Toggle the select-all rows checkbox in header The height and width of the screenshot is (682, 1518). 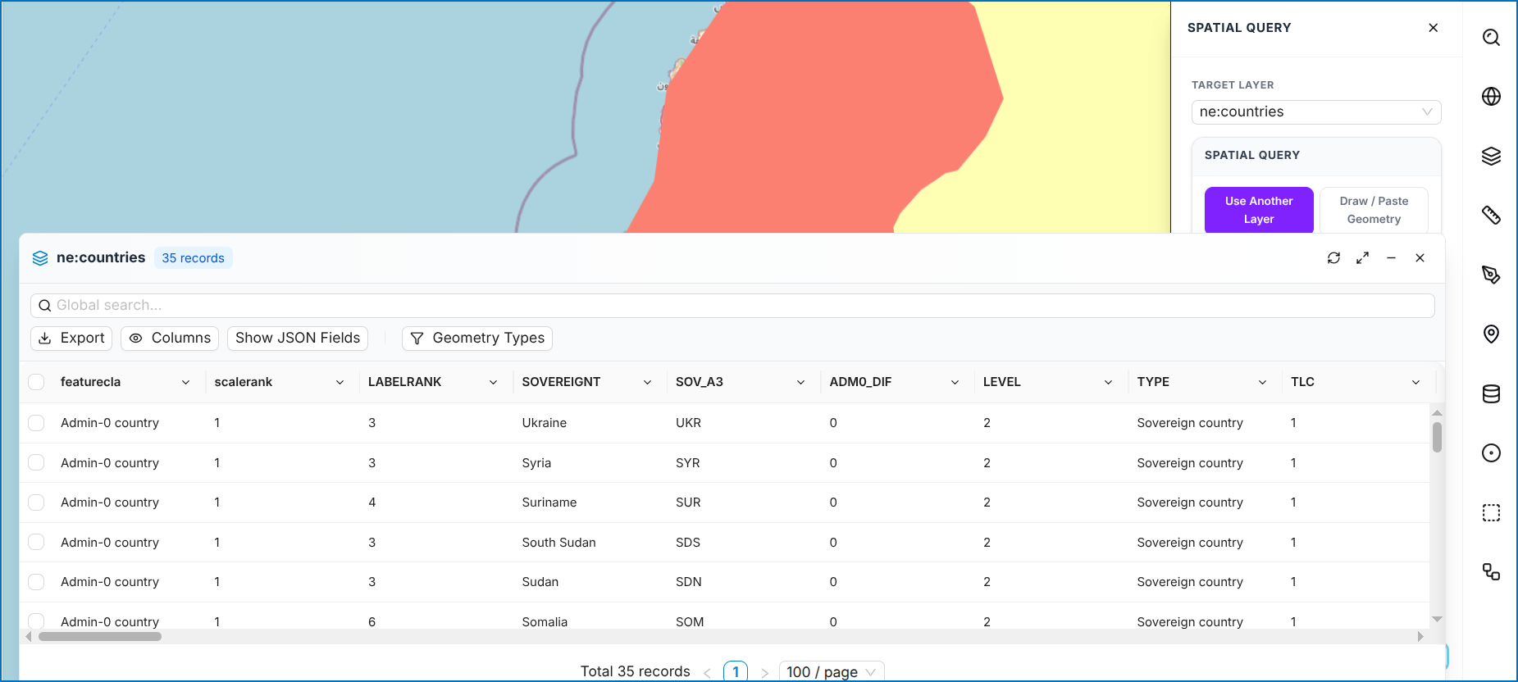point(36,382)
